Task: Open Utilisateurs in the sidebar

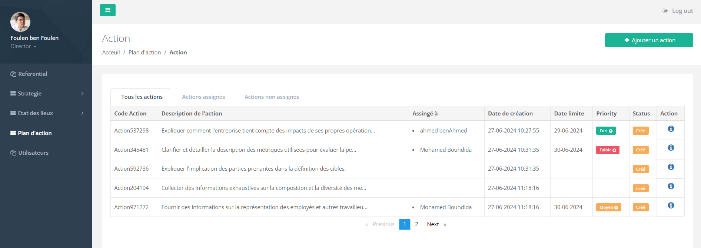Action: point(33,153)
